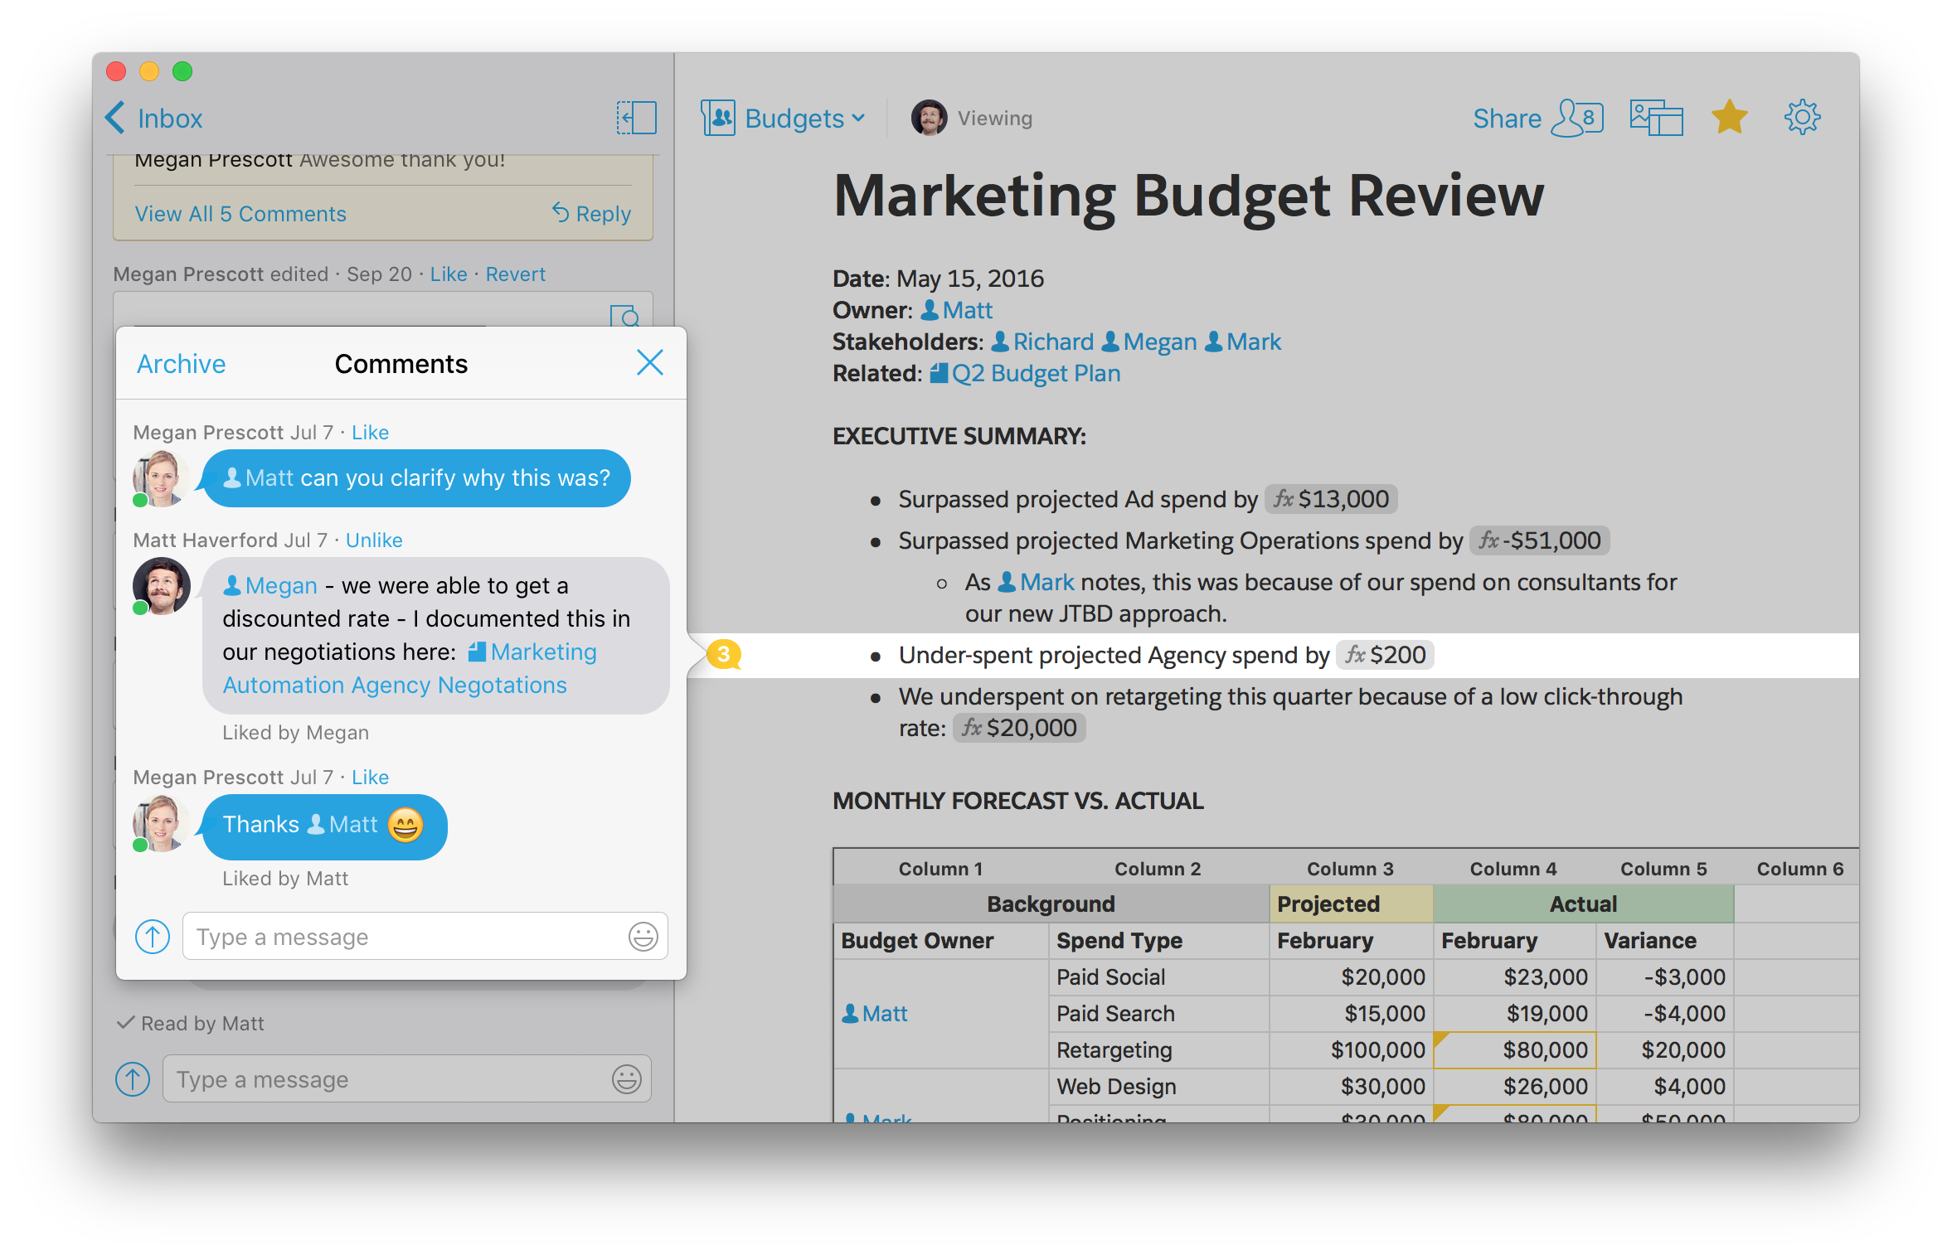Click the yellow 3 comments bubble
Image resolution: width=1952 pixels, height=1255 pixels.
[x=723, y=655]
